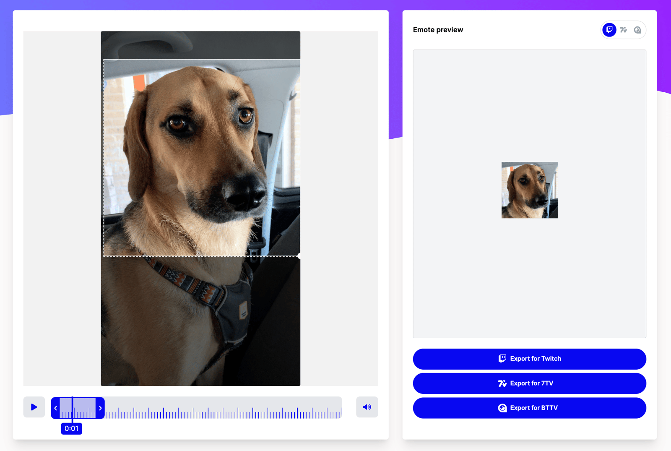Viewport: 671px width, 451px height.
Task: Mute audio using the speaker button
Action: (x=367, y=407)
